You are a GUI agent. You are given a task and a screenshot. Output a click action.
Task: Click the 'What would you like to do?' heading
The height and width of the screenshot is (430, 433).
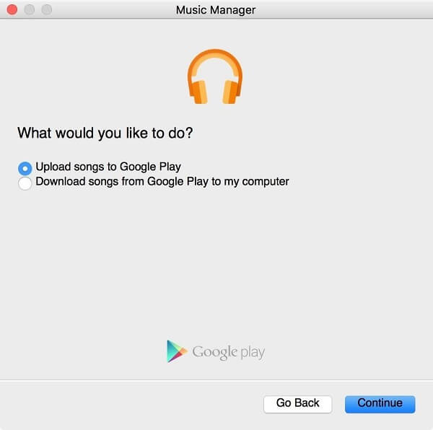105,133
